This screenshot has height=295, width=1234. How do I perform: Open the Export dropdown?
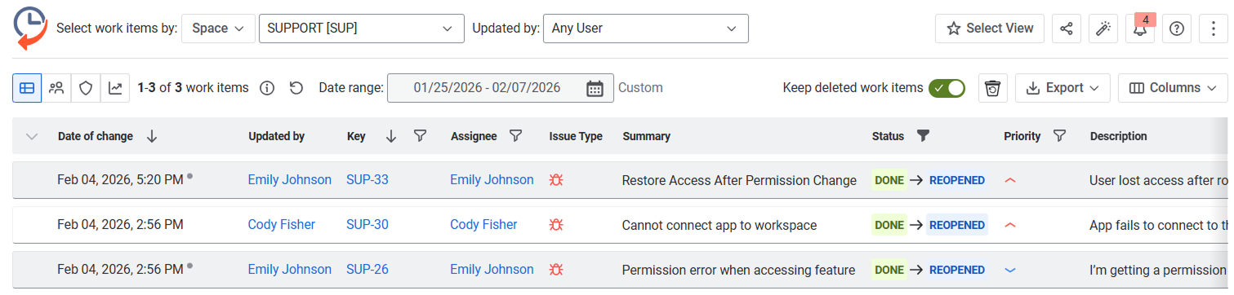point(1062,88)
